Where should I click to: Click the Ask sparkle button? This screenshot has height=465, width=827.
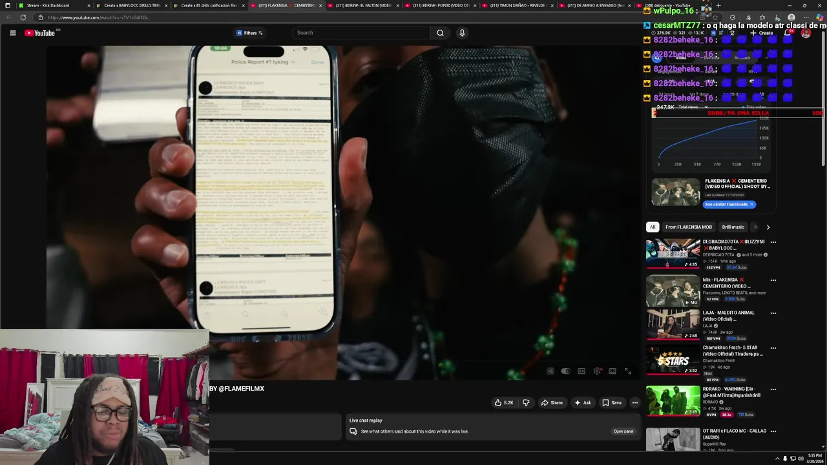[x=582, y=402]
